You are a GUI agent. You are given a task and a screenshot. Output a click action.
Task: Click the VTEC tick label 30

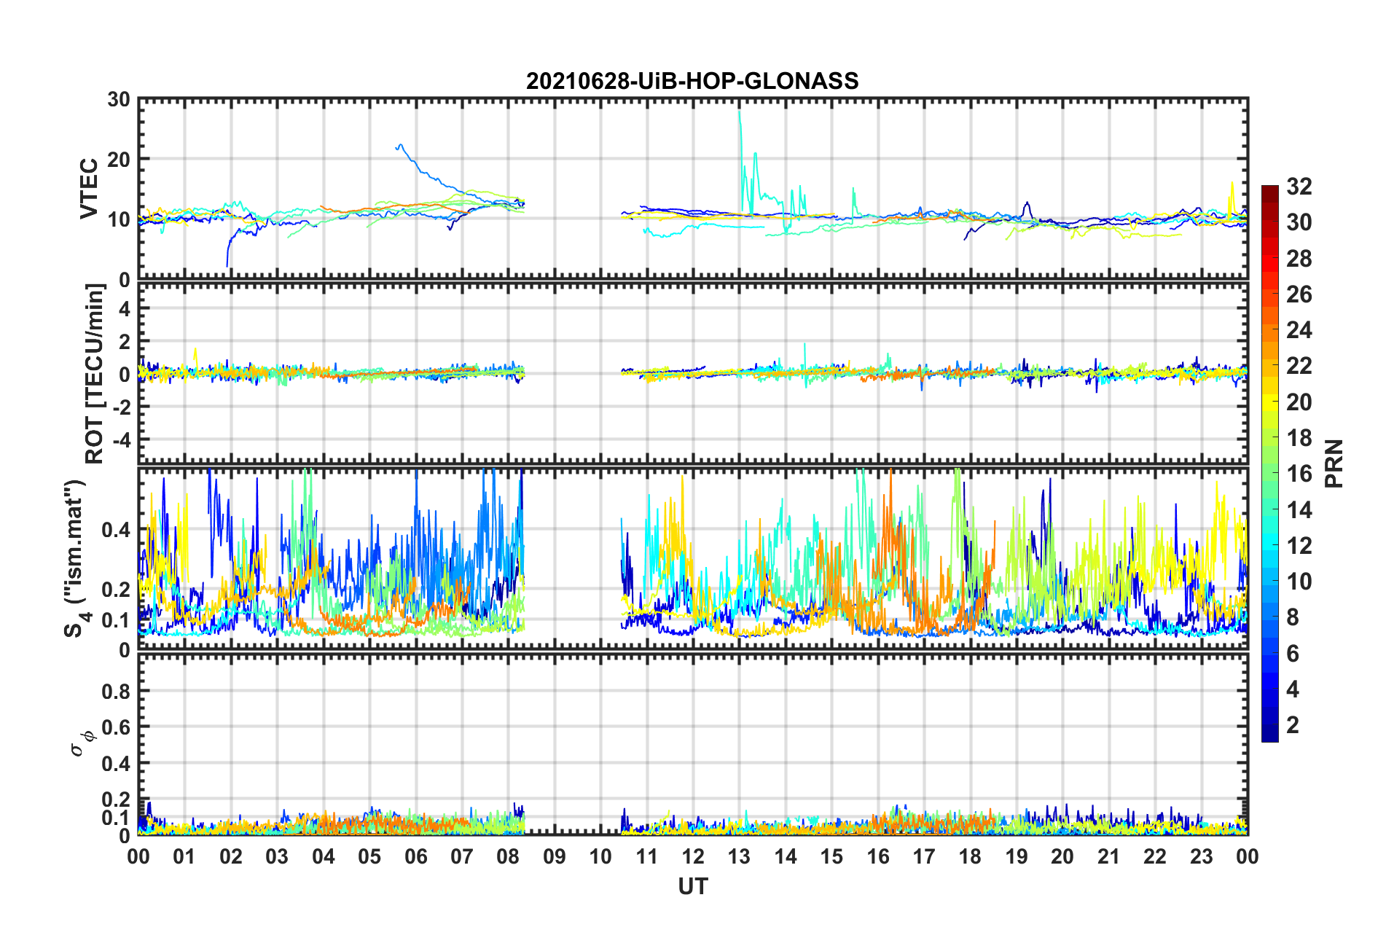119,100
